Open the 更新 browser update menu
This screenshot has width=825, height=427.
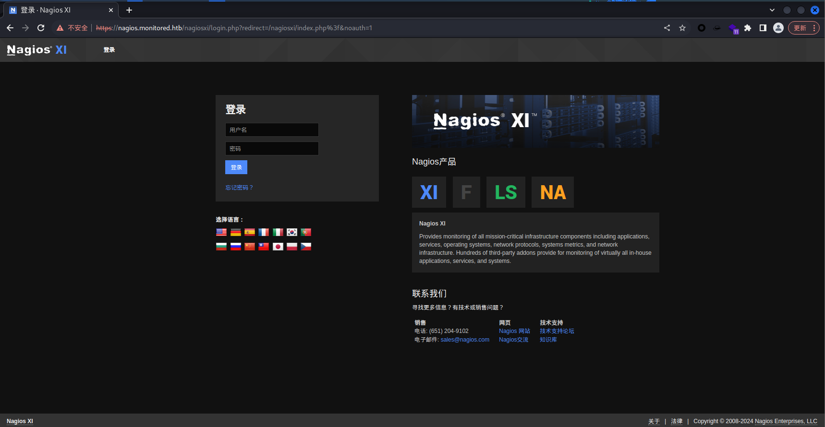point(804,28)
